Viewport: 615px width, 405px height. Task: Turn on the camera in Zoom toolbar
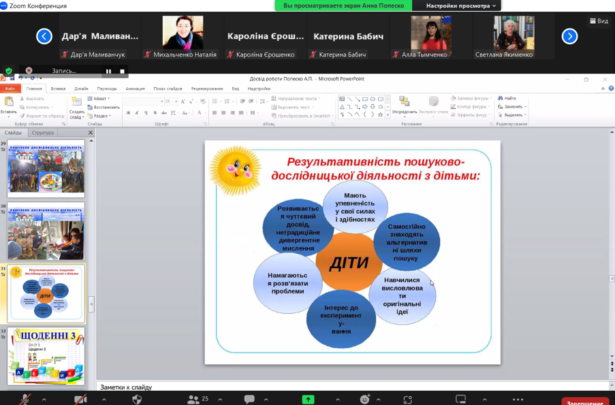80,400
